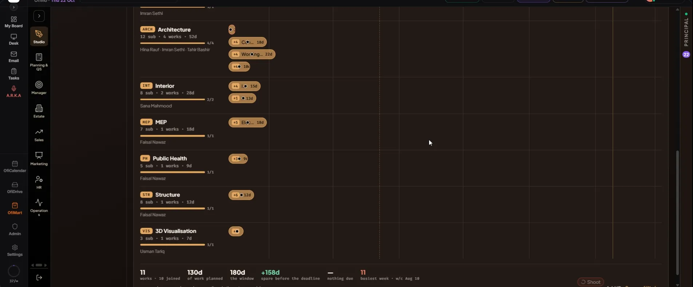This screenshot has height=287, width=693.
Task: Open OfiCalendar
Action: click(15, 166)
